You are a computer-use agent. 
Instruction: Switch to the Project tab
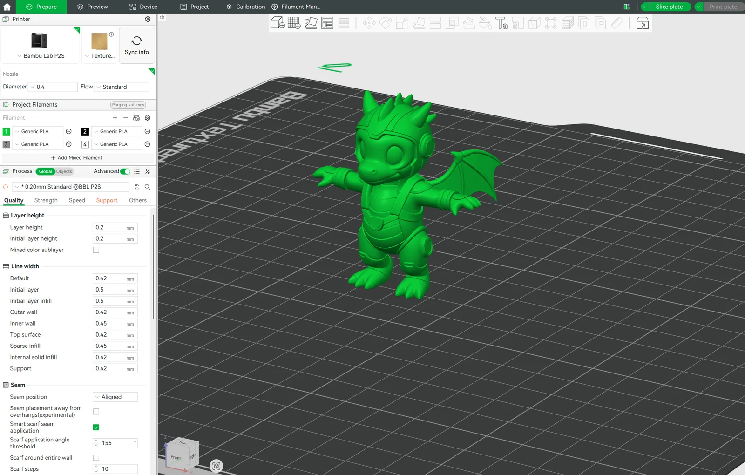pos(195,7)
